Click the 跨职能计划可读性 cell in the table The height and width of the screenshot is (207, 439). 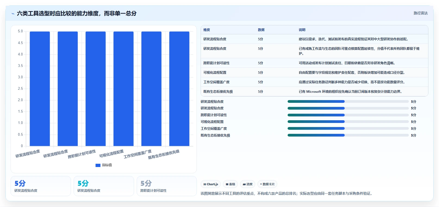[216, 63]
